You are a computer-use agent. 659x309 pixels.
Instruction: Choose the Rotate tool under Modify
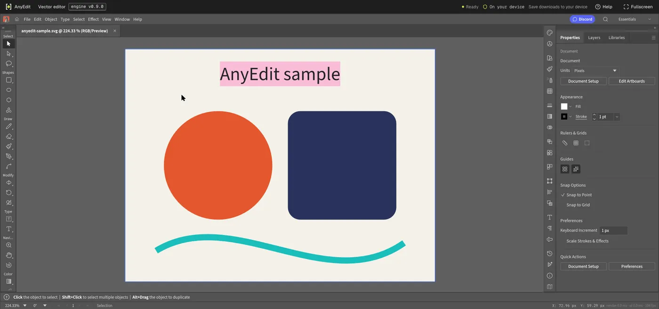click(8, 193)
